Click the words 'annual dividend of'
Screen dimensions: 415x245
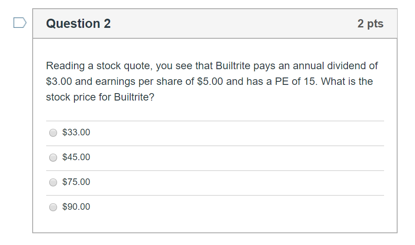[x=335, y=66]
